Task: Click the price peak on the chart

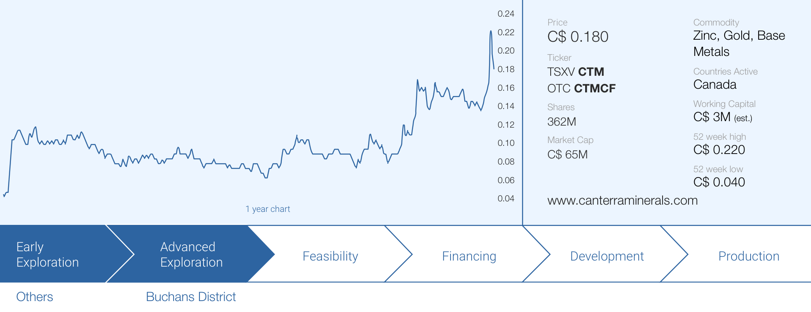Action: click(491, 31)
